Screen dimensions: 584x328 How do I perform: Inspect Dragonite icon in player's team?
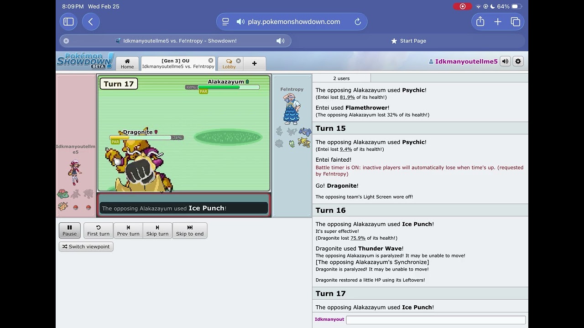pyautogui.click(x=63, y=207)
